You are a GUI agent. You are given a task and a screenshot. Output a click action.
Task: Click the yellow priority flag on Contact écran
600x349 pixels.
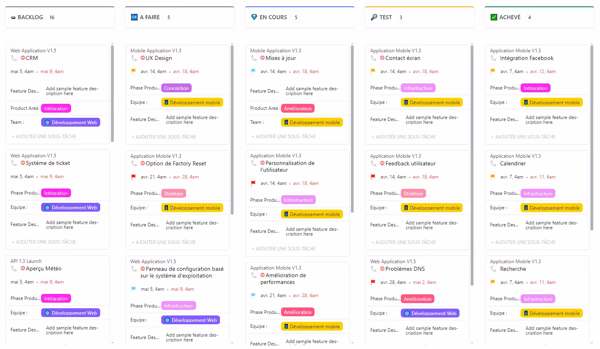click(x=373, y=71)
